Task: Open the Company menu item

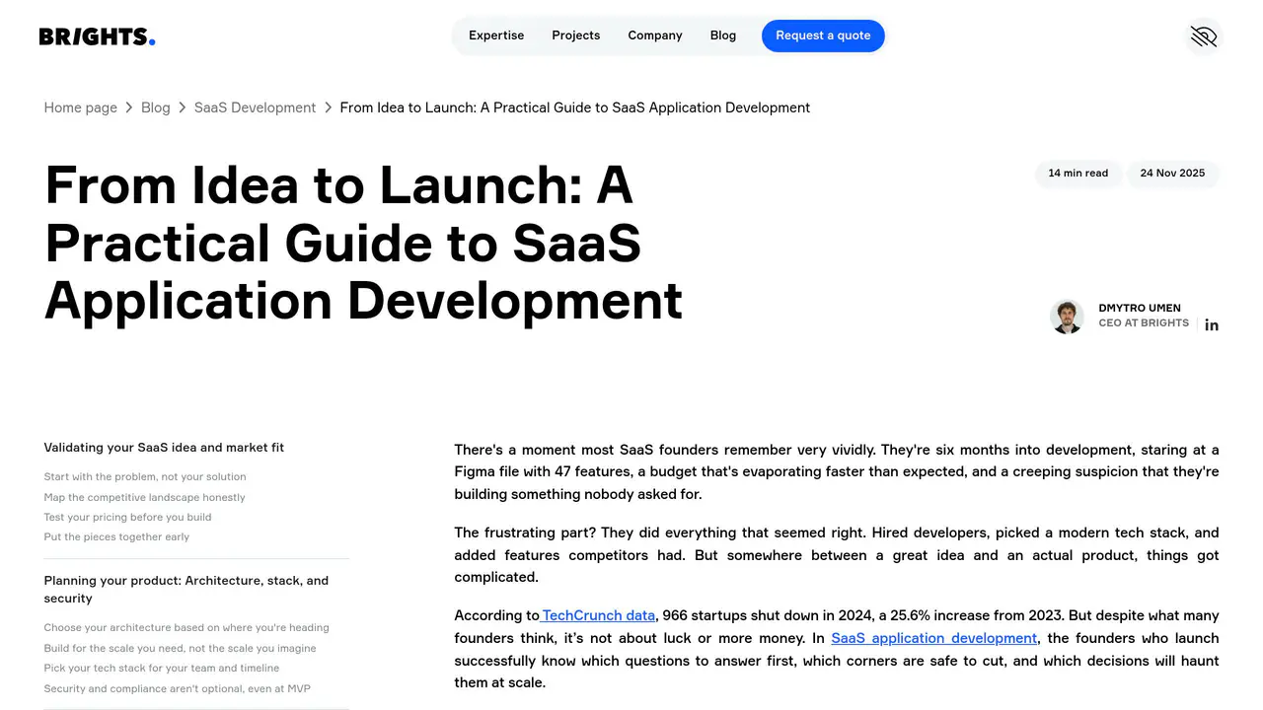Action: (x=655, y=35)
